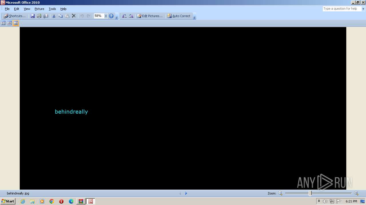
Task: Delete picture with the X icon
Action: [74, 16]
